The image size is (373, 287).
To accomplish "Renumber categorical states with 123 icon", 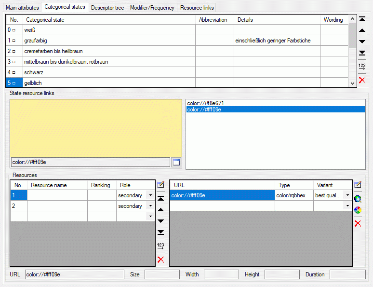I will coord(362,67).
